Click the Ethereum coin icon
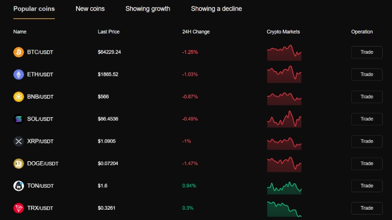This screenshot has height=220, width=392. 19,74
